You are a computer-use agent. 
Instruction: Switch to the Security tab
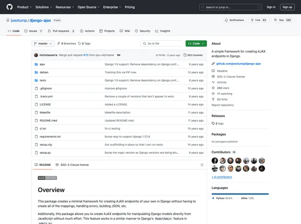(143, 31)
